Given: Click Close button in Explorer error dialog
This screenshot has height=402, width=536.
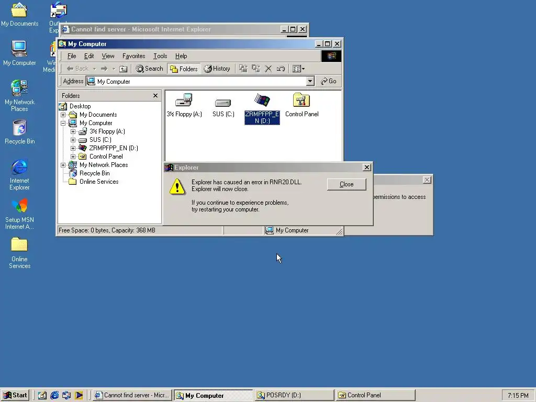Looking at the screenshot, I should coord(347,184).
